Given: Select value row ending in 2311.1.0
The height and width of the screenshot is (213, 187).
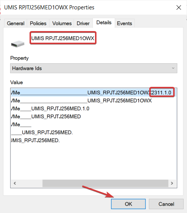Looking at the screenshot, I should coord(93,92).
